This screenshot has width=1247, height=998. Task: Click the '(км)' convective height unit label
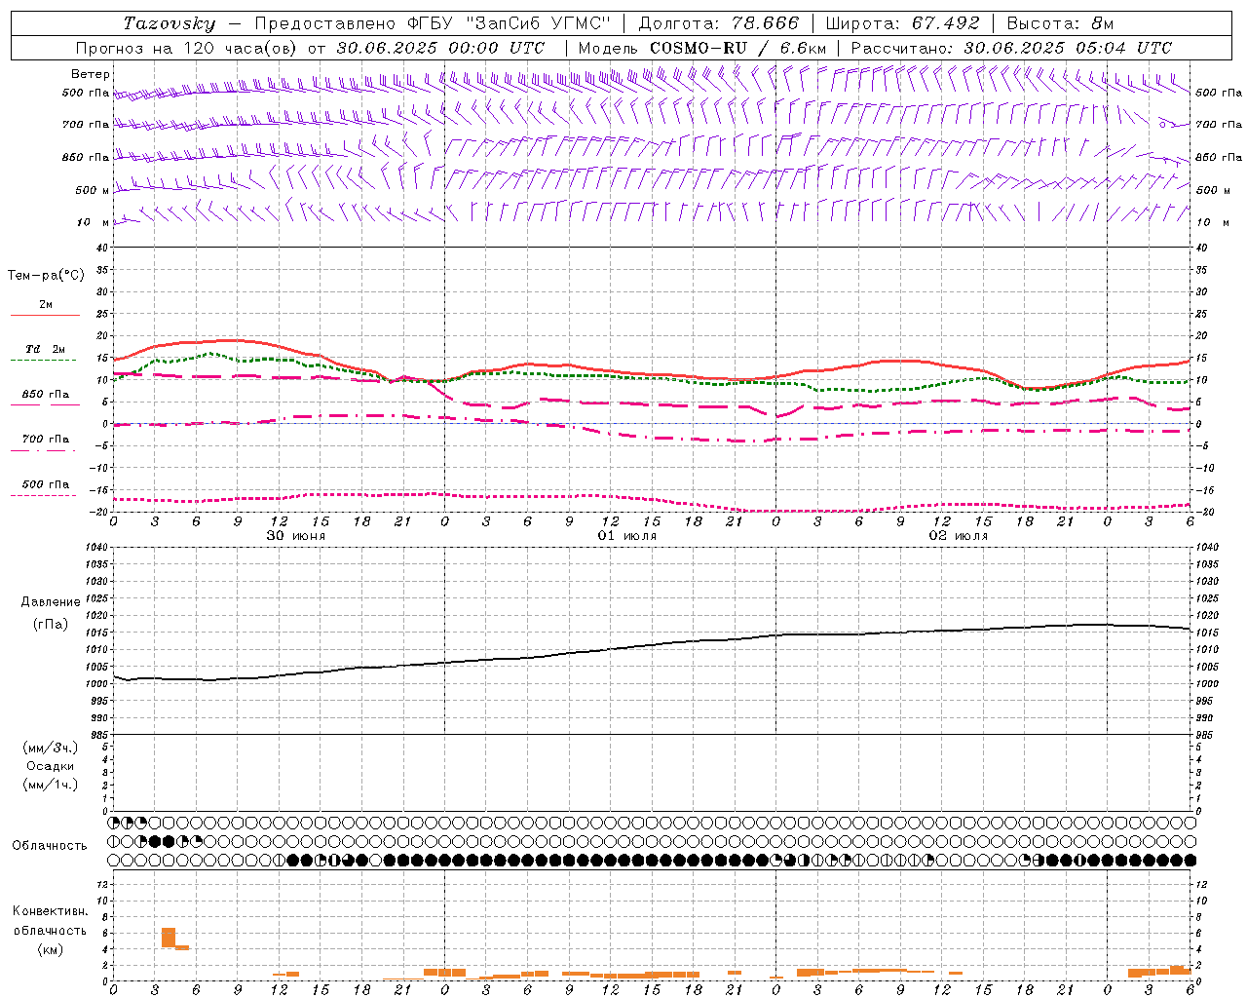click(x=50, y=949)
